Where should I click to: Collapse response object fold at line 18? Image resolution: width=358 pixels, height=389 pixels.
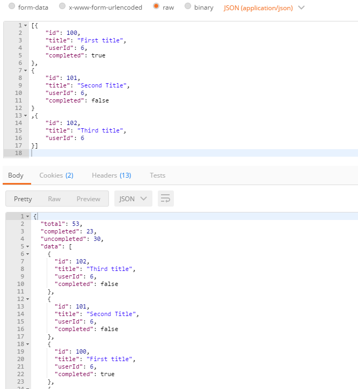(27, 344)
